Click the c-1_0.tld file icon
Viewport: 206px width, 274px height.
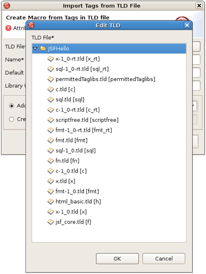click(50, 171)
